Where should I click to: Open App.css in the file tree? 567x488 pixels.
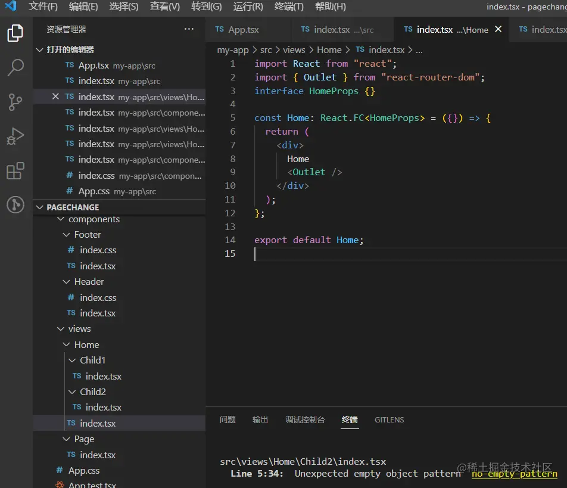(83, 471)
